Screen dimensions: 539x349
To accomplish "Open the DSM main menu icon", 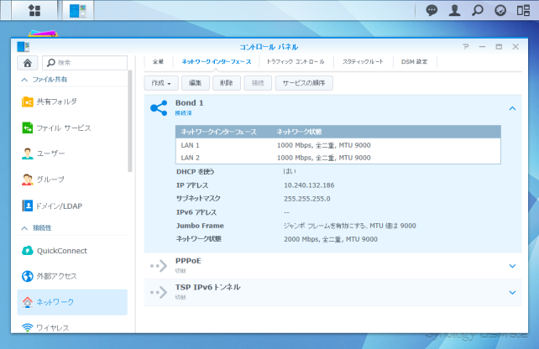I will click(x=34, y=10).
